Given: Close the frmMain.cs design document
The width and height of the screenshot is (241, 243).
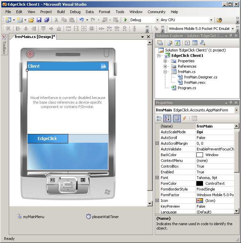Looking at the screenshot, I should (x=149, y=37).
